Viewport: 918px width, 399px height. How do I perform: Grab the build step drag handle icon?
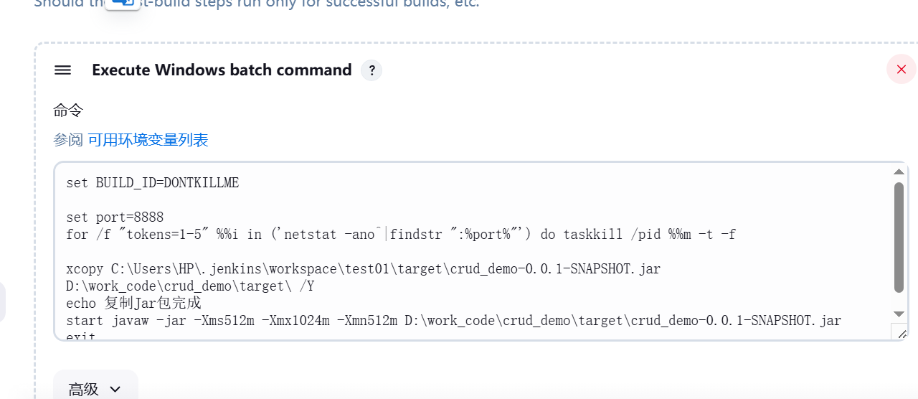(x=62, y=70)
